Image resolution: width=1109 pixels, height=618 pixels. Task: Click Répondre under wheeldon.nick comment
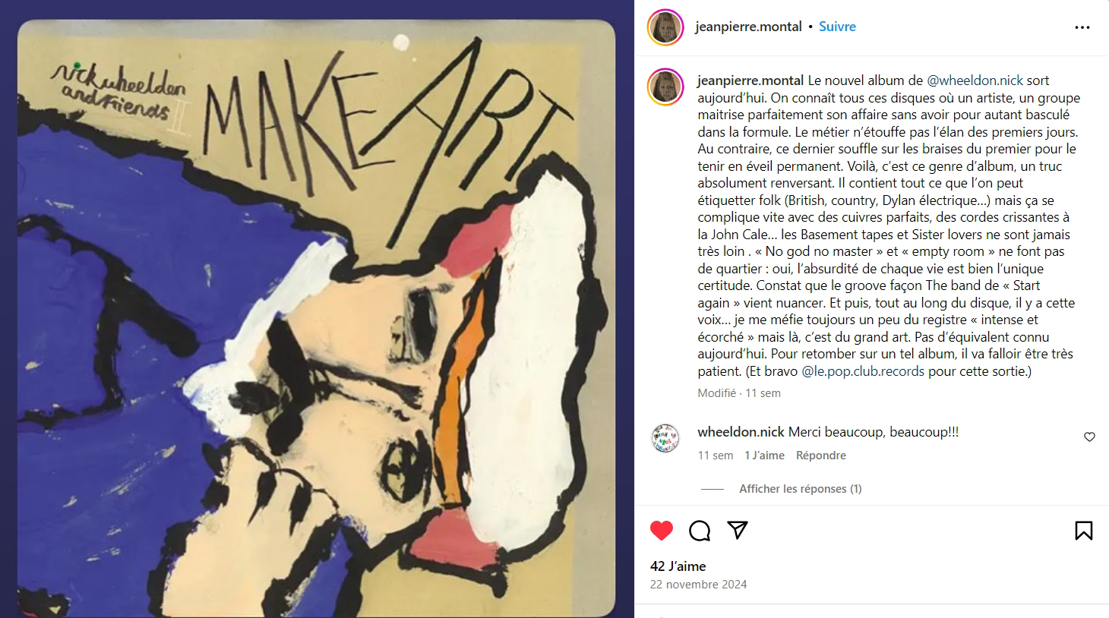click(820, 456)
